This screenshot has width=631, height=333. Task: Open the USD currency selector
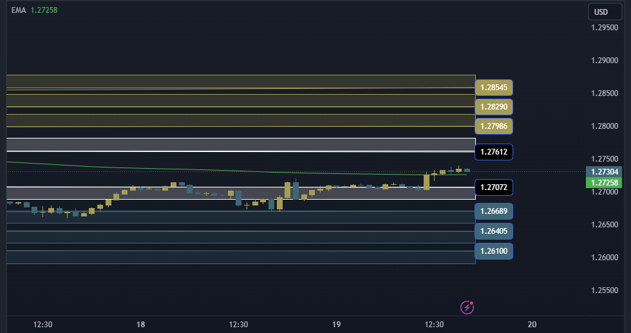pyautogui.click(x=605, y=12)
